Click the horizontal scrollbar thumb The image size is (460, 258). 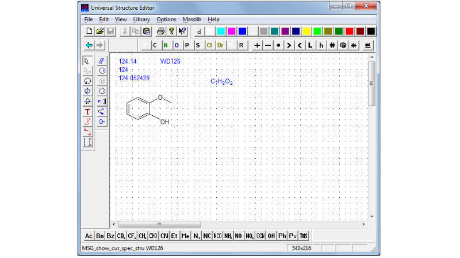pyautogui.click(x=158, y=224)
